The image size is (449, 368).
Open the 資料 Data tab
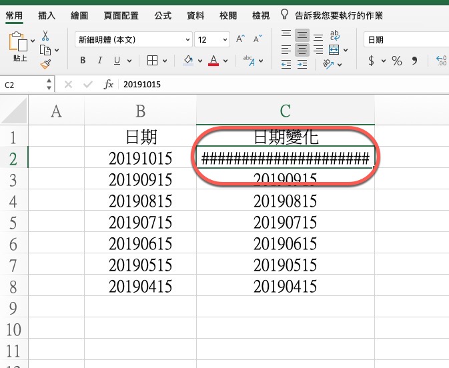click(x=195, y=15)
